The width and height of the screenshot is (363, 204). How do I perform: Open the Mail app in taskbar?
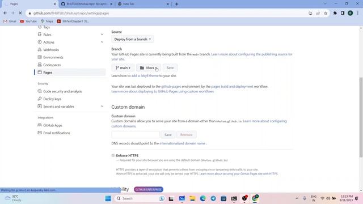point(182,198)
